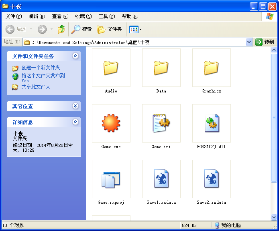Click 我的电脑 in the status bar
Viewport: 279px width, 231px height.
click(228, 225)
